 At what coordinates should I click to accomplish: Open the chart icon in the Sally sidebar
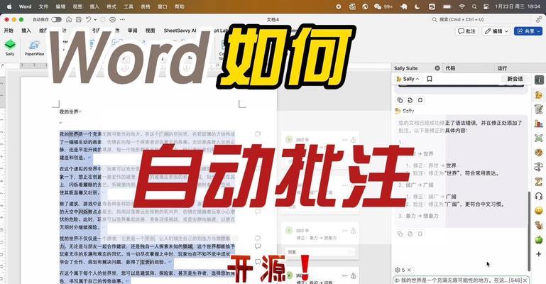pyautogui.click(x=539, y=124)
